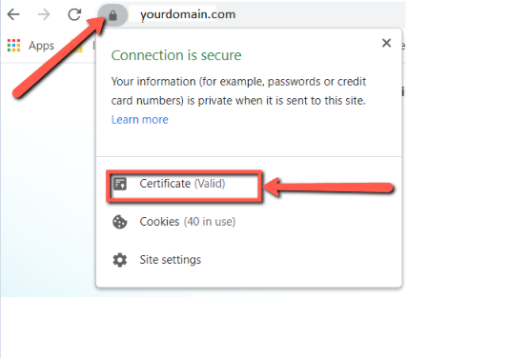Open the Learn more link
The image size is (509, 358).
coord(139,120)
